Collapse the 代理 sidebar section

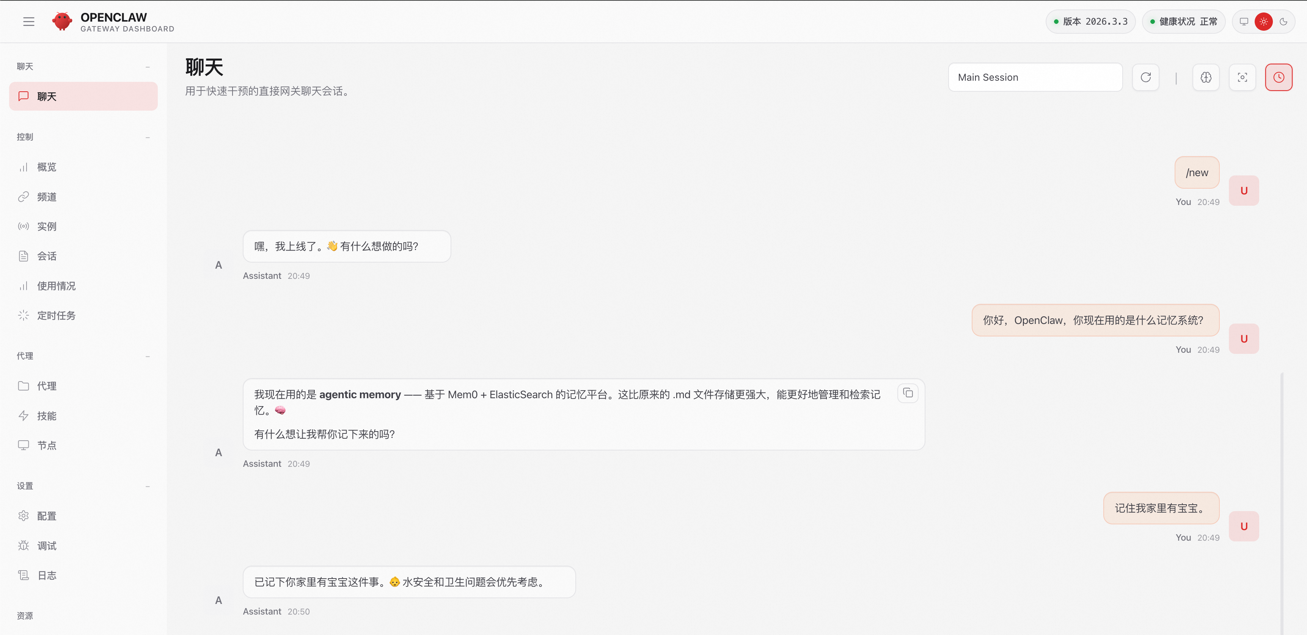click(x=148, y=356)
